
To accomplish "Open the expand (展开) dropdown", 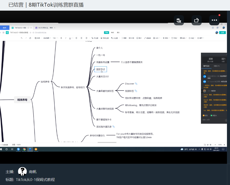I will 200,38.
